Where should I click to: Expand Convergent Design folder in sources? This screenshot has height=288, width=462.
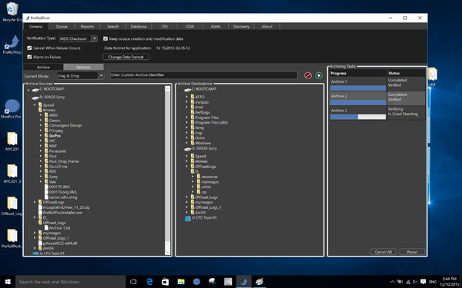41,125
